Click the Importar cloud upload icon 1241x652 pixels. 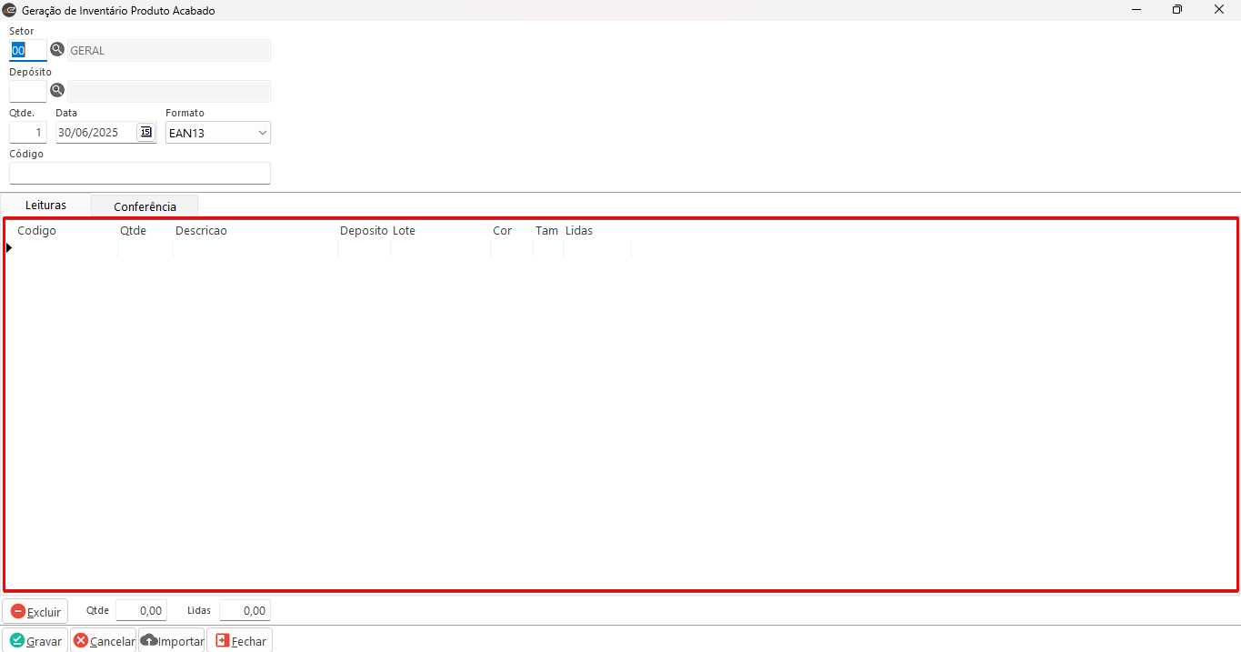[149, 641]
